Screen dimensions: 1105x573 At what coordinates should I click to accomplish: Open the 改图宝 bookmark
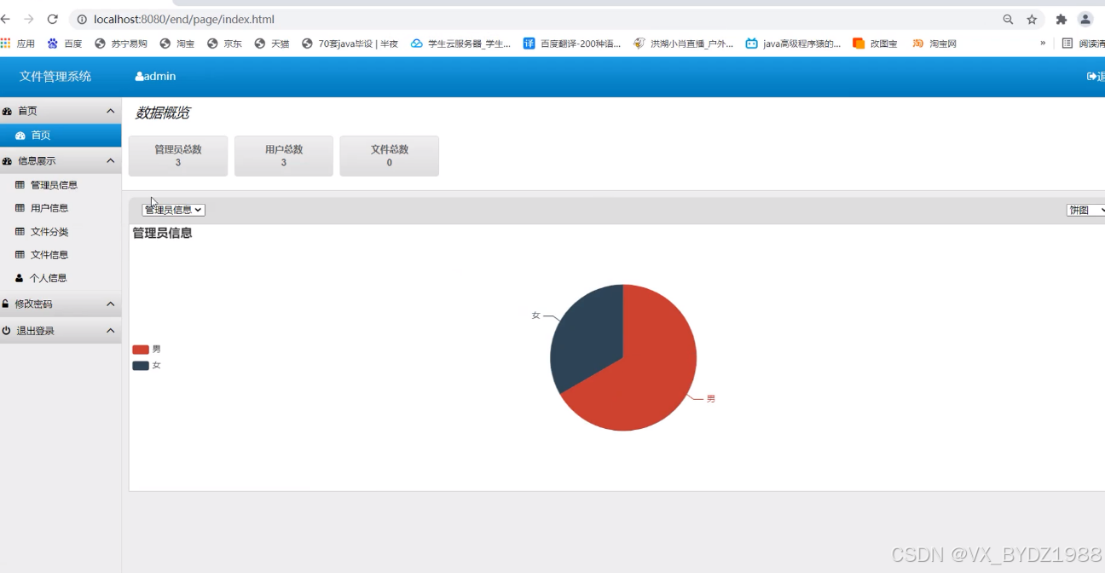point(875,43)
